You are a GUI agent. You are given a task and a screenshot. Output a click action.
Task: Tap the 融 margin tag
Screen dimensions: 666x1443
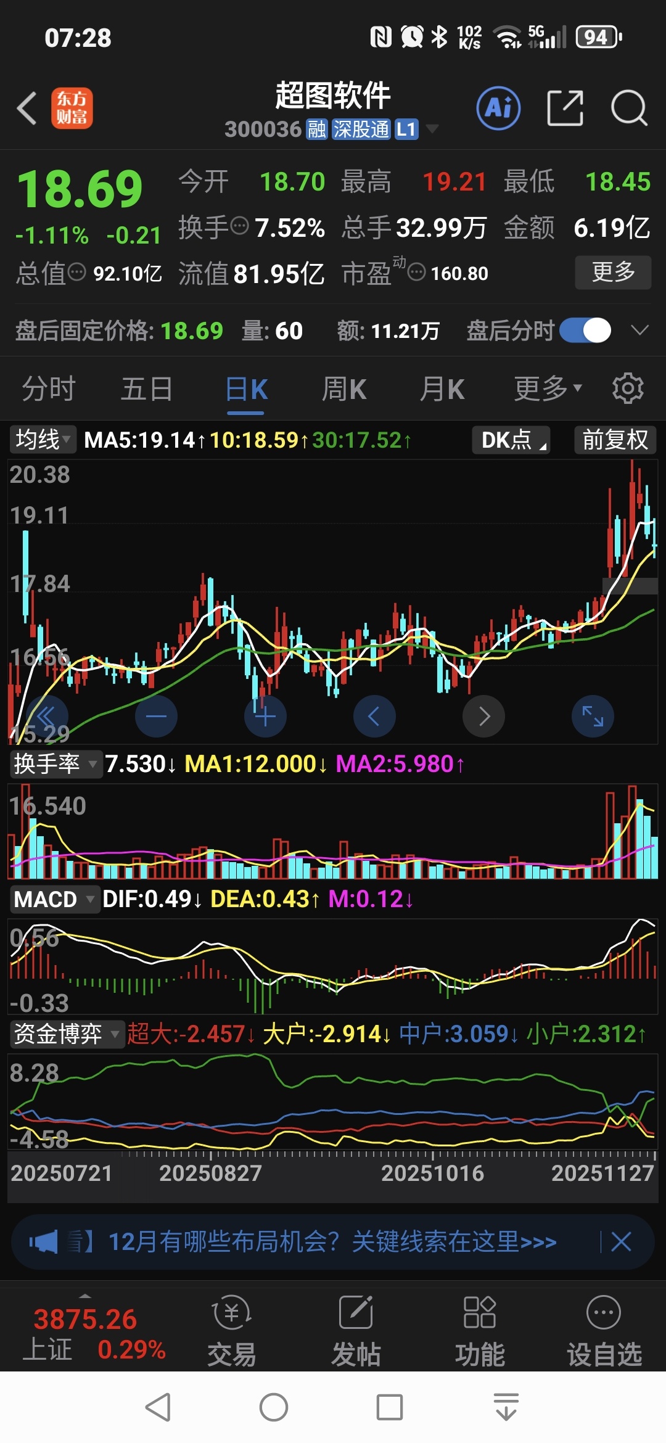tap(317, 129)
